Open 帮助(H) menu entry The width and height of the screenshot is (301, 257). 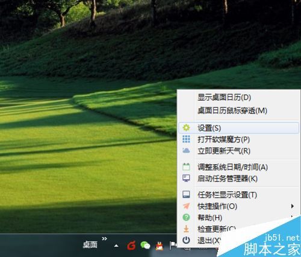coord(238,218)
